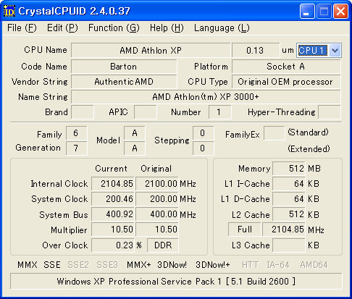Click the Vendor String value AuthenticAMD
The image size is (352, 299).
pos(124,82)
